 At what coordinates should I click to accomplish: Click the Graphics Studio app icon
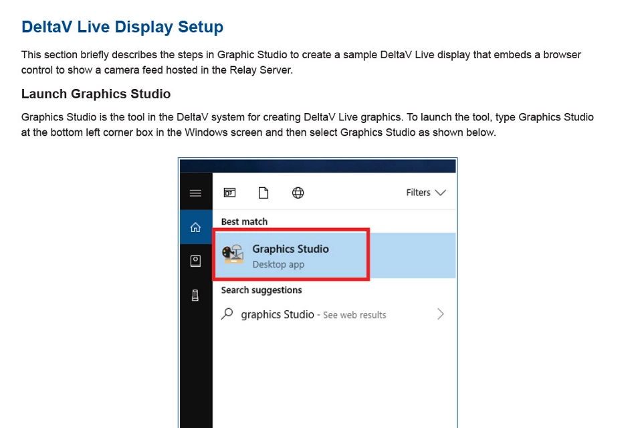(x=233, y=255)
